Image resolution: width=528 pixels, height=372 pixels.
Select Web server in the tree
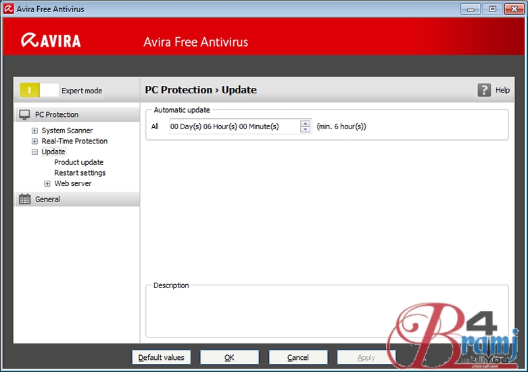click(x=73, y=183)
